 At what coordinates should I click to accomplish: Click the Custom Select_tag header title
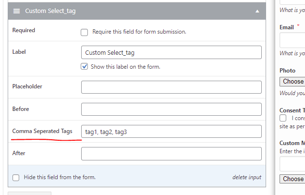[50, 11]
